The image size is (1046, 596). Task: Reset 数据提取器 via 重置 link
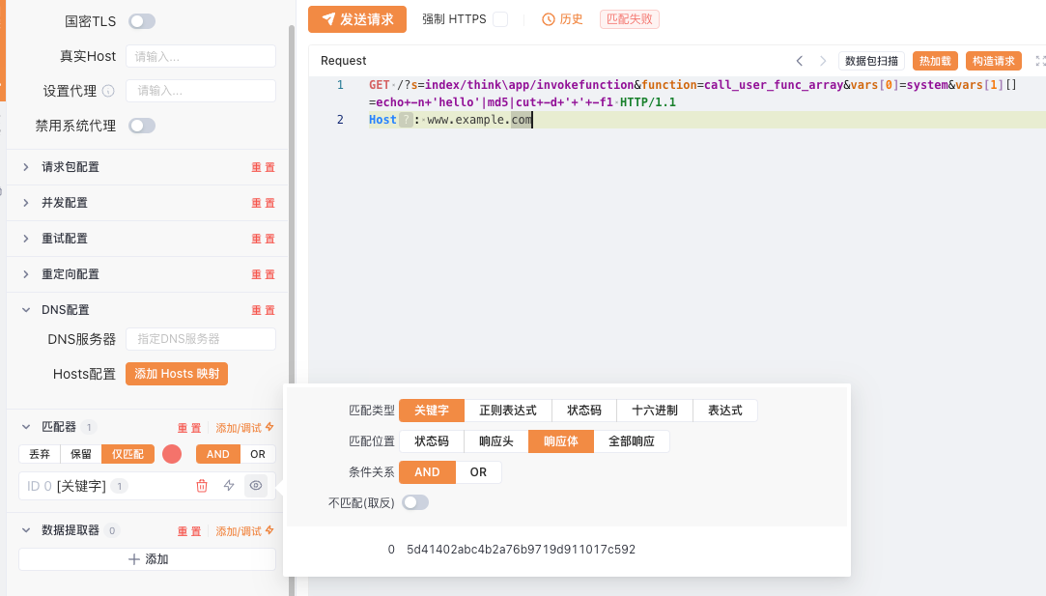tap(189, 531)
